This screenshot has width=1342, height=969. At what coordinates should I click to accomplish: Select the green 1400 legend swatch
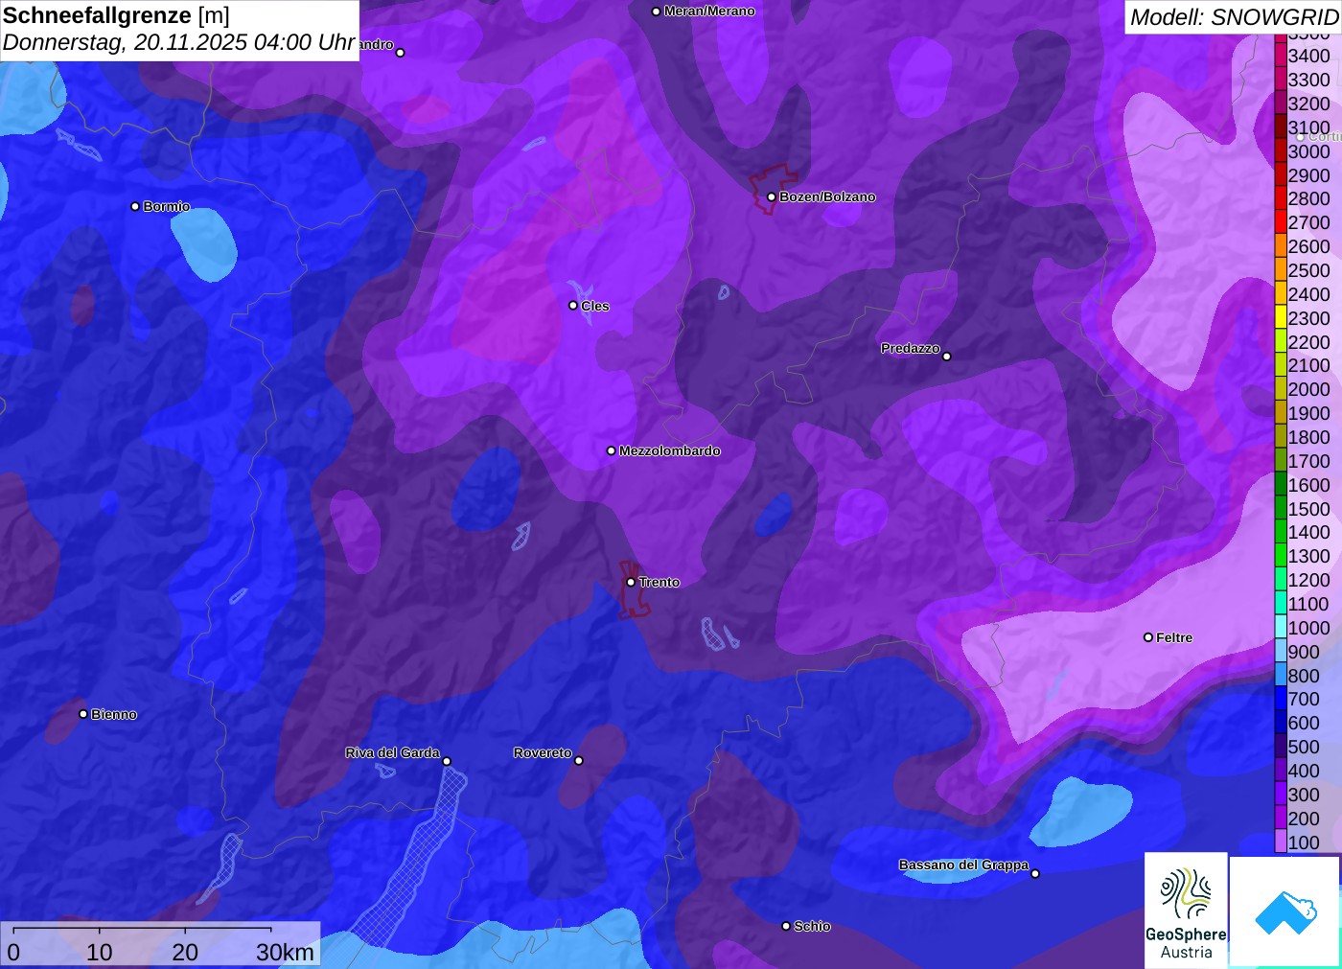pyautogui.click(x=1281, y=532)
